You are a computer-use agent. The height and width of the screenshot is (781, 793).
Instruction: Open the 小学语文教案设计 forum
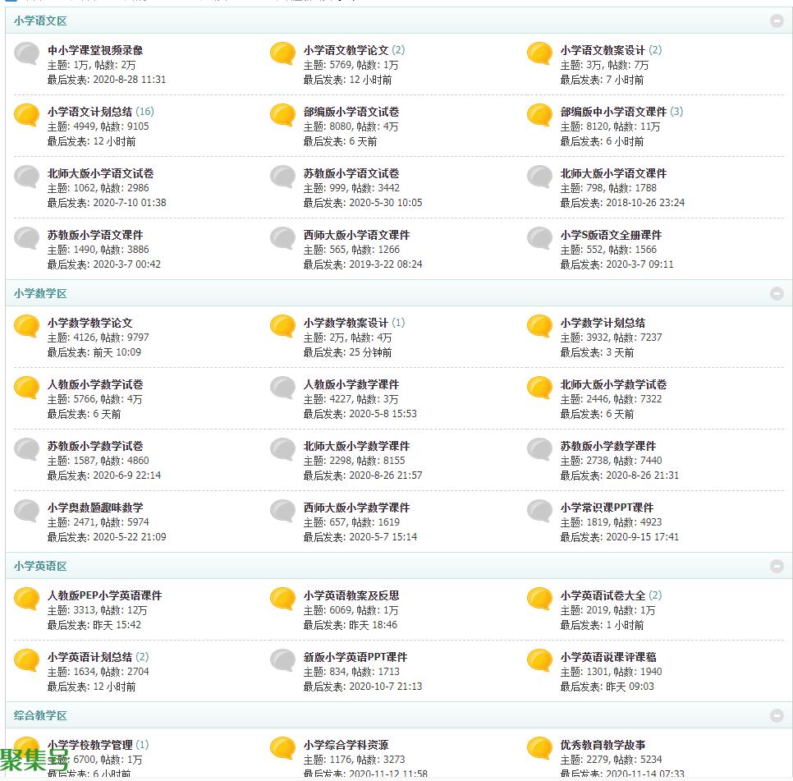[x=603, y=50]
